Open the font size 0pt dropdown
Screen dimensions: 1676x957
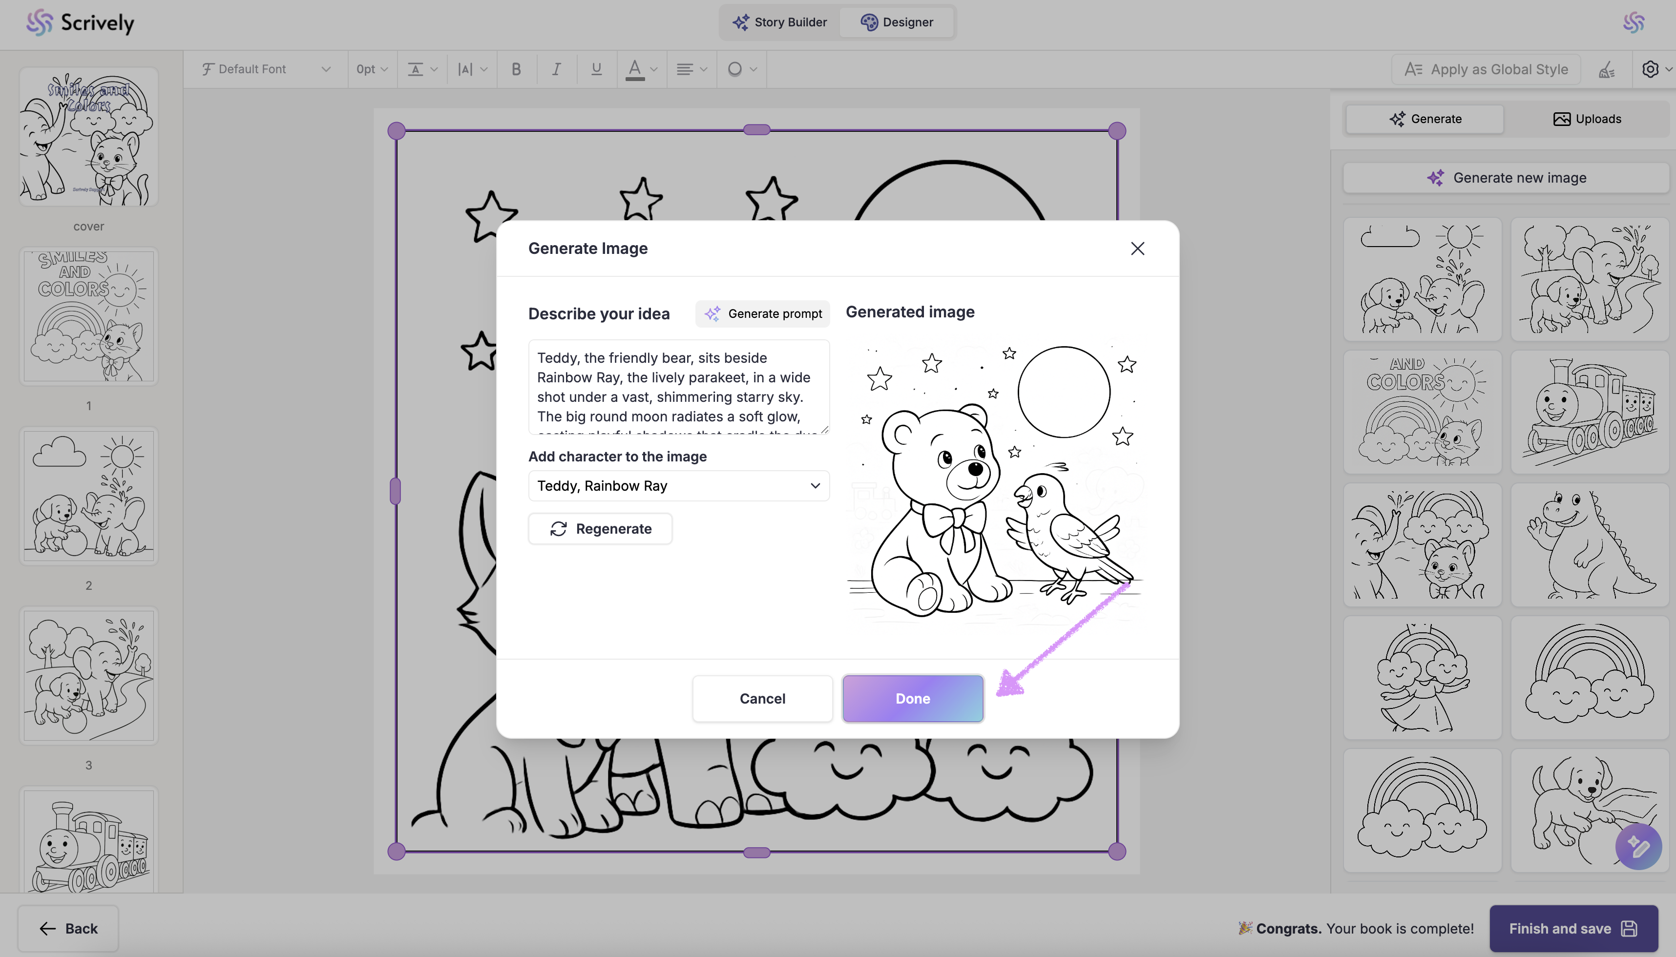point(372,69)
